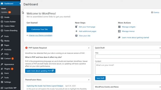Viewport: 161px width, 90px height.
Task: Click the graduation cap getting started icon
Action: point(119,37)
